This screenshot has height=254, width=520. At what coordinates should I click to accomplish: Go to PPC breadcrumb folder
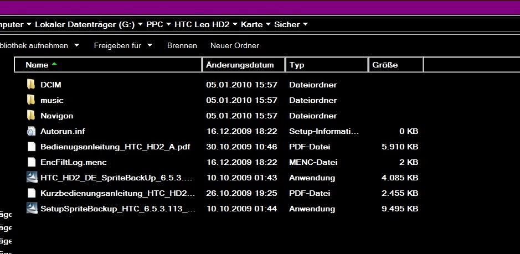click(155, 24)
